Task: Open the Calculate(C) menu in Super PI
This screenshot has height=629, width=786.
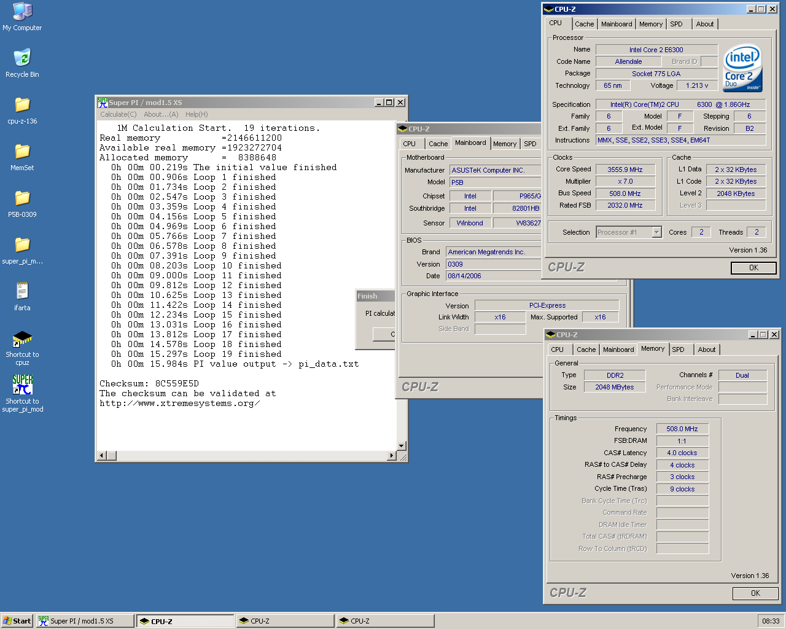Action: coord(119,114)
